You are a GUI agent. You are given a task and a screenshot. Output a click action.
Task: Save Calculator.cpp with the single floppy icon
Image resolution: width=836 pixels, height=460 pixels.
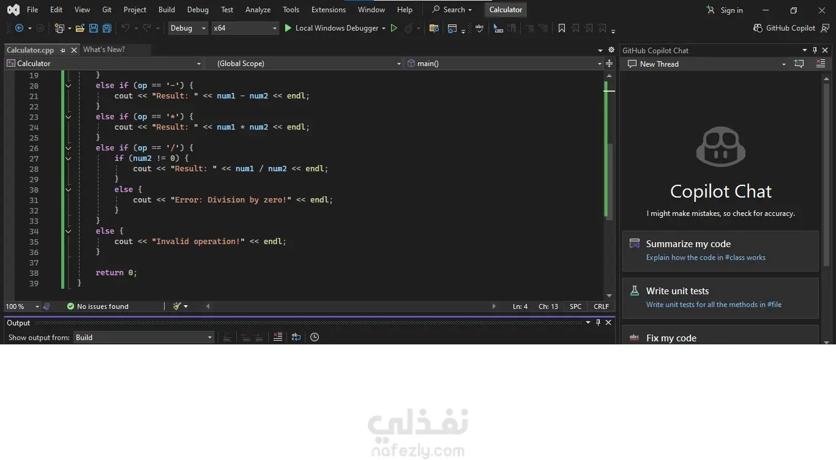point(94,28)
